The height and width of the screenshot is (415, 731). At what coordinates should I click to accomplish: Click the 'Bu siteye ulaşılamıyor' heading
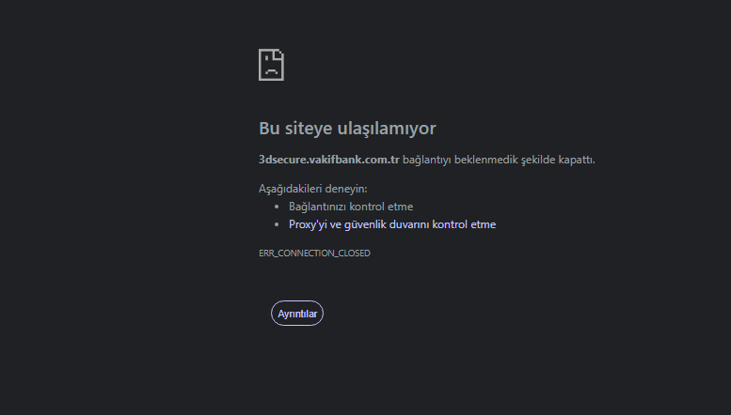347,129
